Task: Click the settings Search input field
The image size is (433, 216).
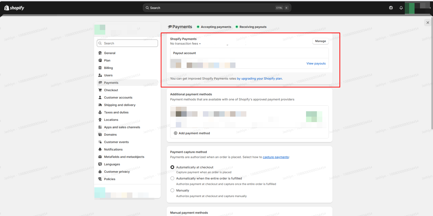Action: pyautogui.click(x=128, y=43)
